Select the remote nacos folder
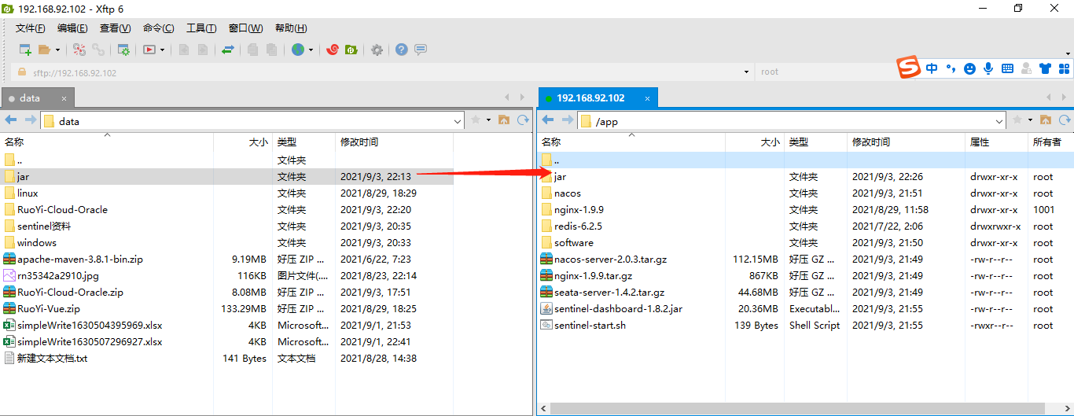The width and height of the screenshot is (1074, 416). click(805, 193)
